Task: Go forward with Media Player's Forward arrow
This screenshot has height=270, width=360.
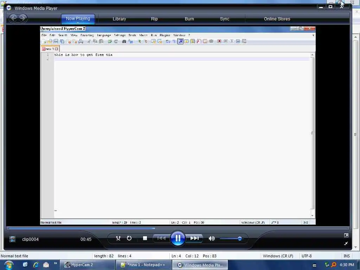Action: click(x=23, y=18)
